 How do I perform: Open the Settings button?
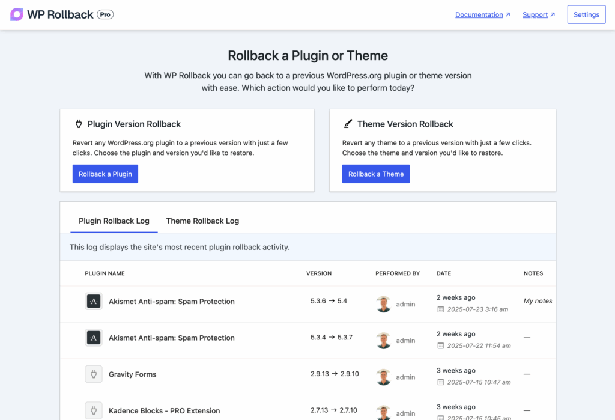(586, 14)
